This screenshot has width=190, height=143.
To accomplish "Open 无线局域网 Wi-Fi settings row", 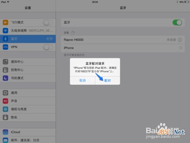I will (x=28, y=31).
